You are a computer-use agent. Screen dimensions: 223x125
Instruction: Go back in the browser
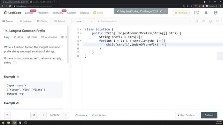pos(2,6)
